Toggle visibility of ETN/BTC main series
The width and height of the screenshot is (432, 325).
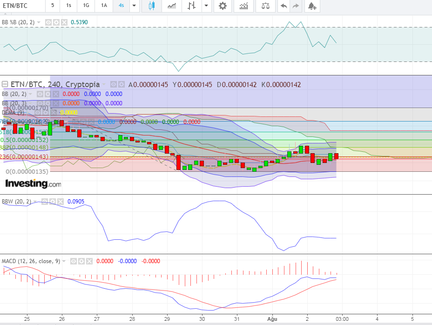113,84
